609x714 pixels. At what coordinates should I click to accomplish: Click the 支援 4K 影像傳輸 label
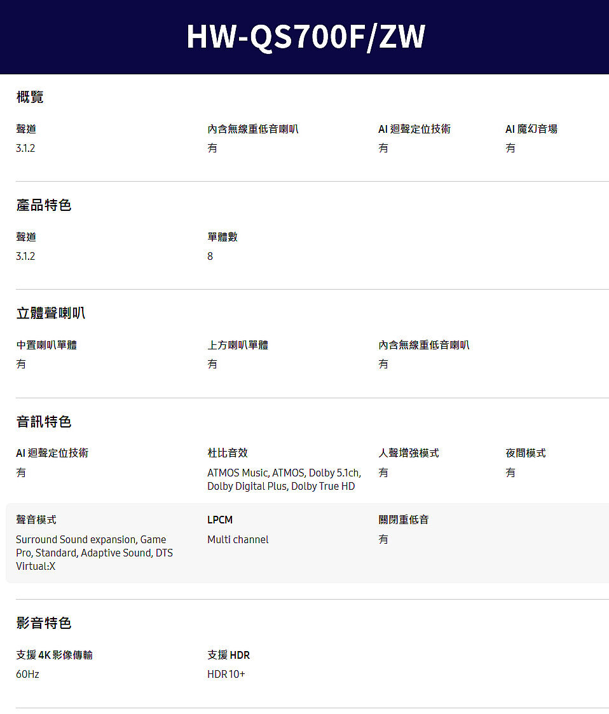tap(54, 655)
